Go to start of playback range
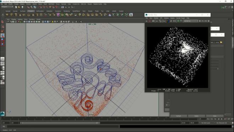 pos(208,119)
